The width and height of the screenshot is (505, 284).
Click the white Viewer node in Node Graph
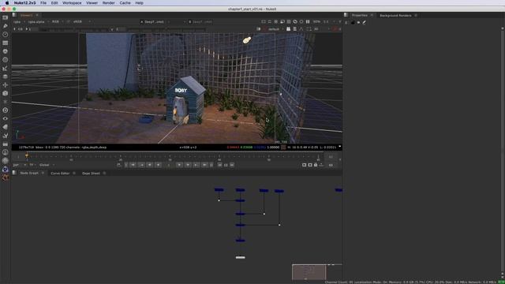(240, 257)
